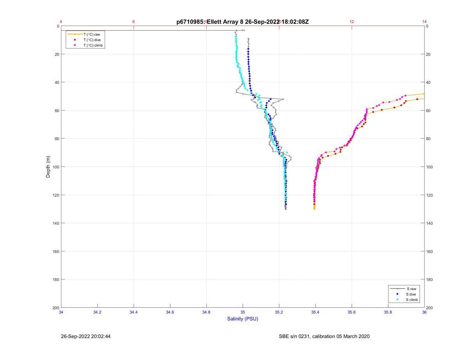The image size is (469, 346).
Task: Click right-axis depth tick label 100
Action: click(x=430, y=167)
